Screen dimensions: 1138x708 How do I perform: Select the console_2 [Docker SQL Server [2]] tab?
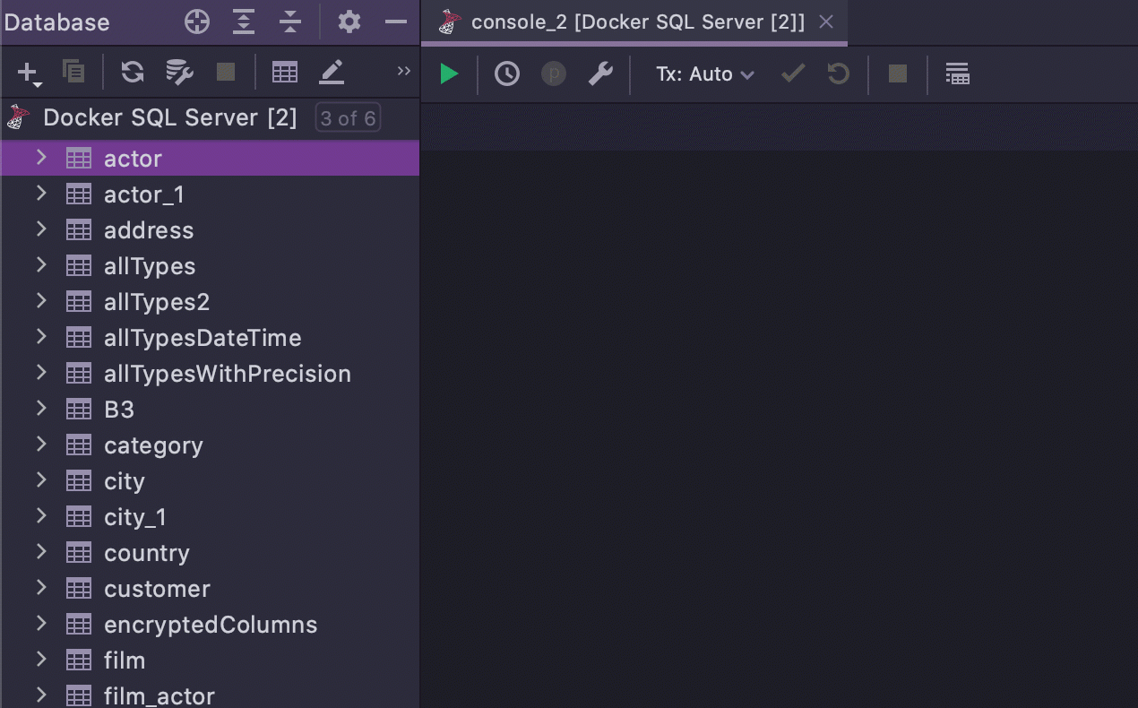[634, 22]
